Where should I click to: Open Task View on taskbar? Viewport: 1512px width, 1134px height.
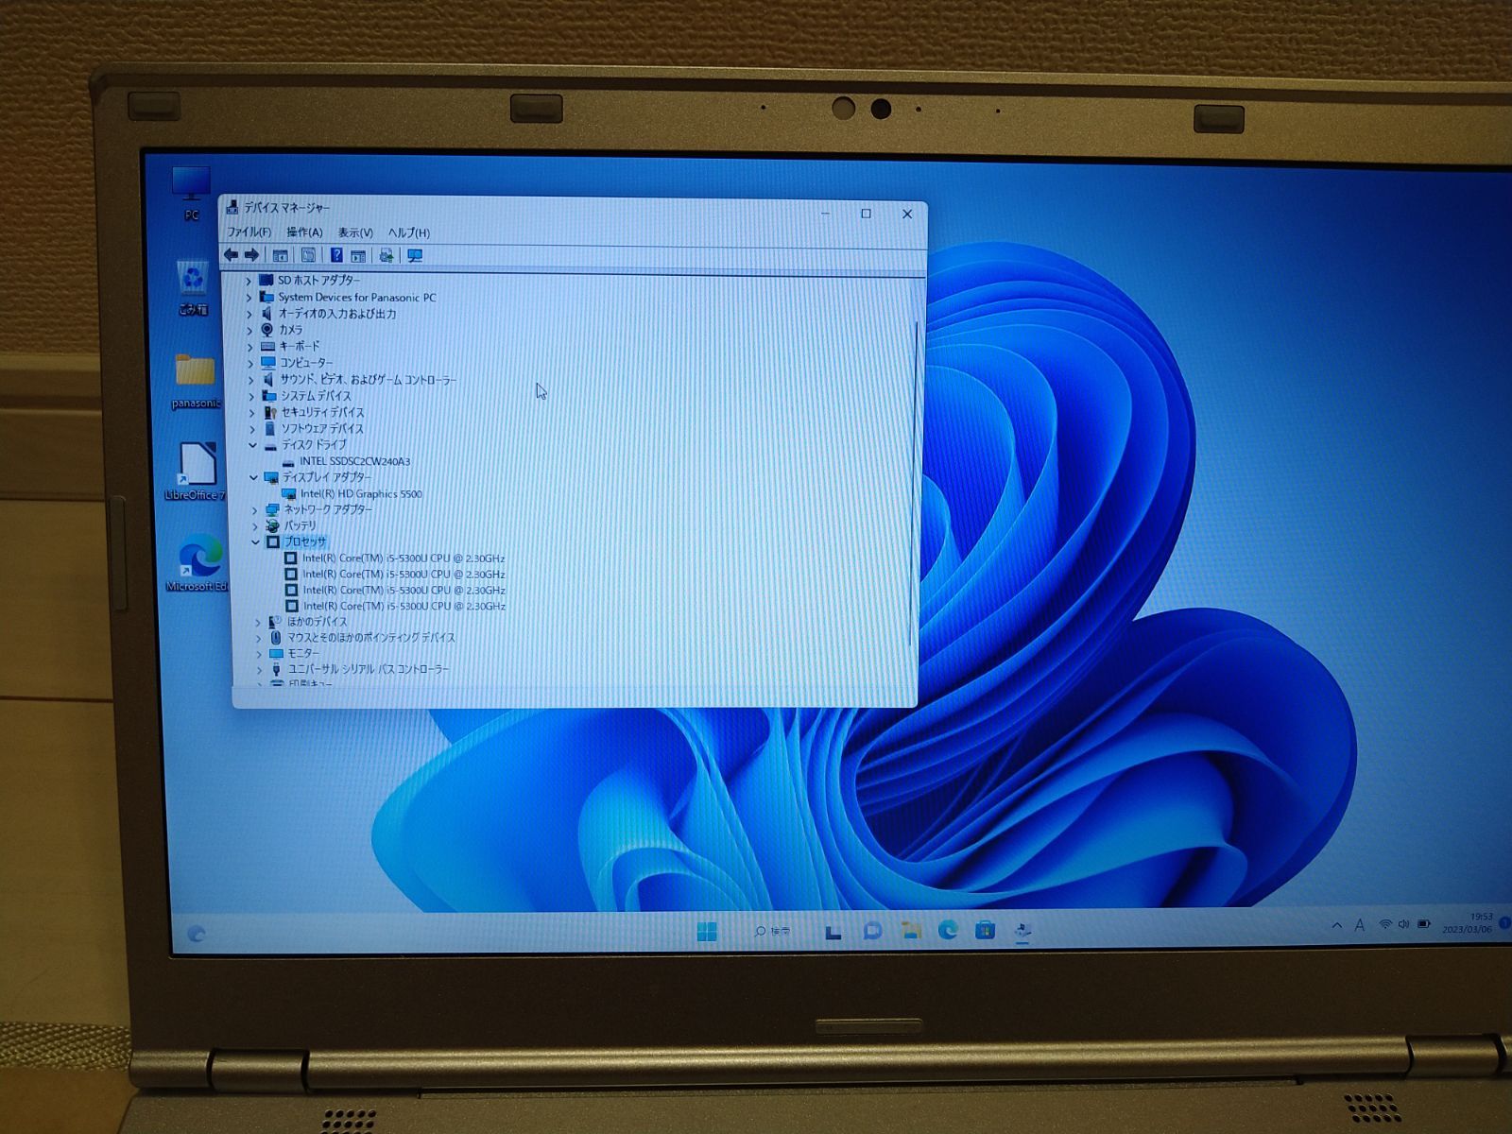click(x=833, y=933)
